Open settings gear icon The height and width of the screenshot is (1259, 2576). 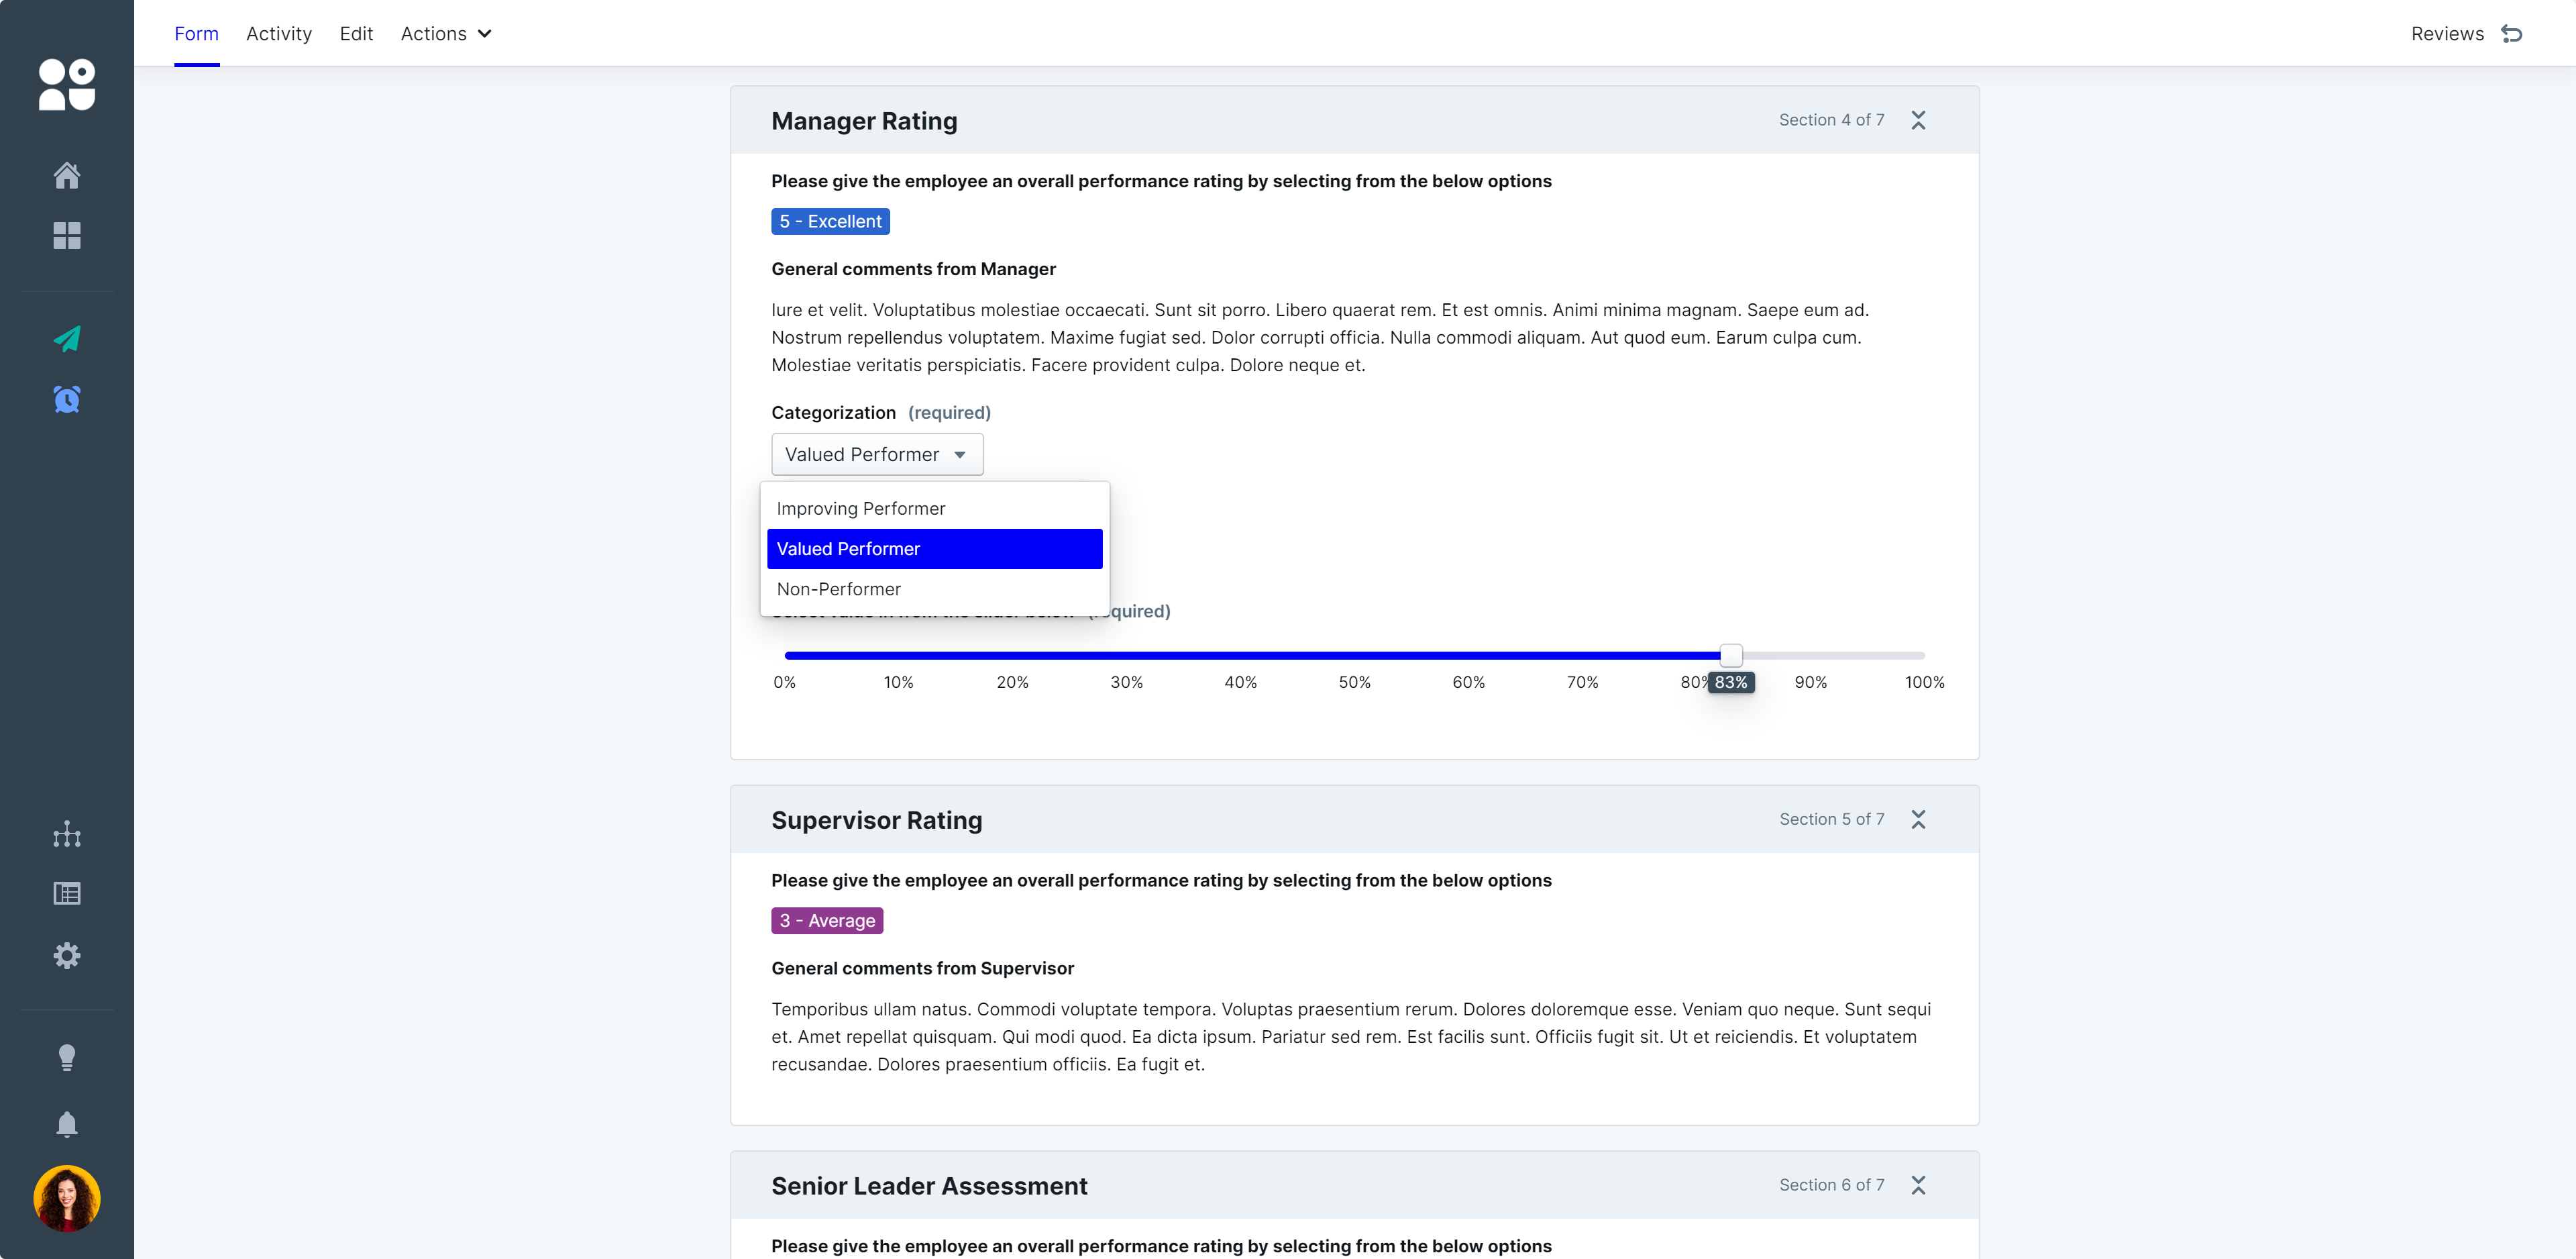point(67,955)
